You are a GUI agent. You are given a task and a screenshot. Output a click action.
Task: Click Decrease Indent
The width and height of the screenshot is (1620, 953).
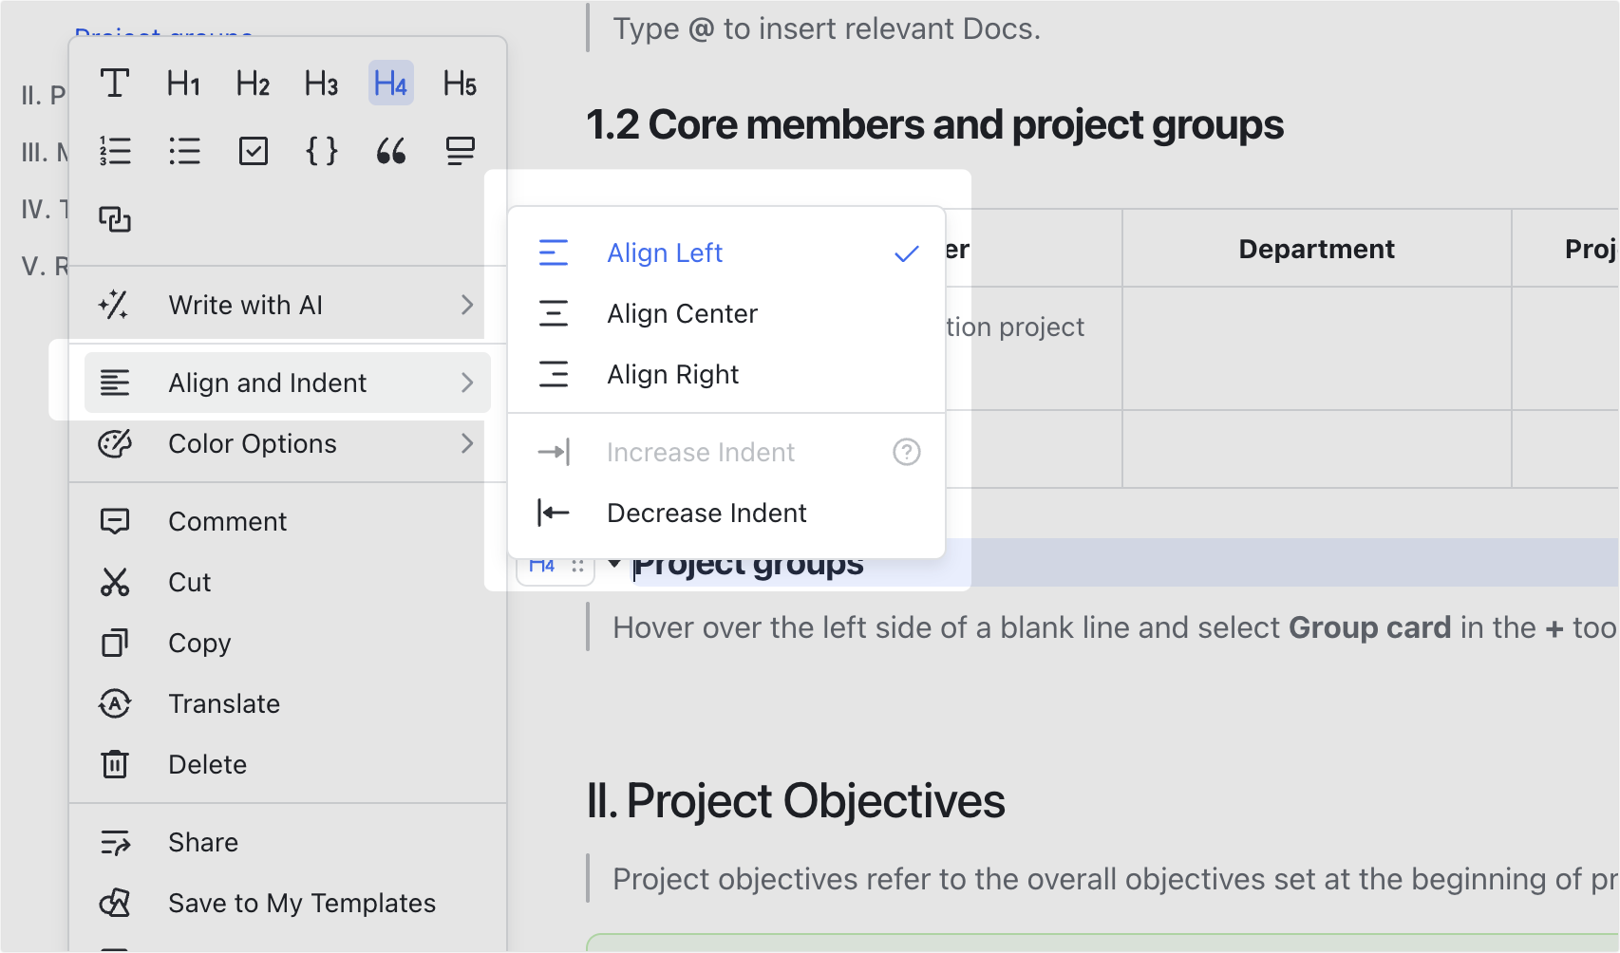[x=726, y=513]
